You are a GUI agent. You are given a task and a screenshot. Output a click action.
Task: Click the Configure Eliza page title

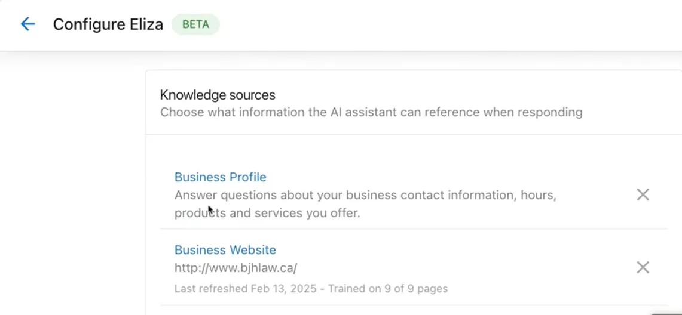(108, 24)
